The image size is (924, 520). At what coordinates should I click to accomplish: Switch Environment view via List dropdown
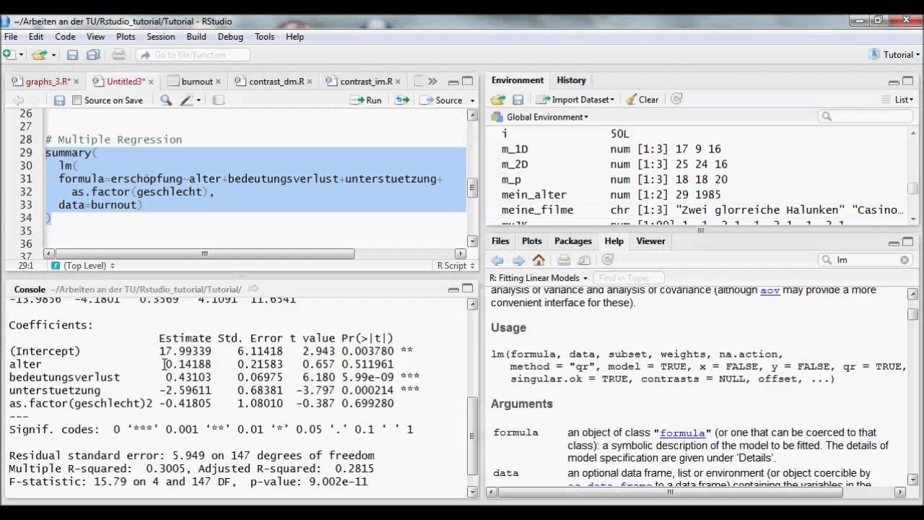click(x=899, y=100)
